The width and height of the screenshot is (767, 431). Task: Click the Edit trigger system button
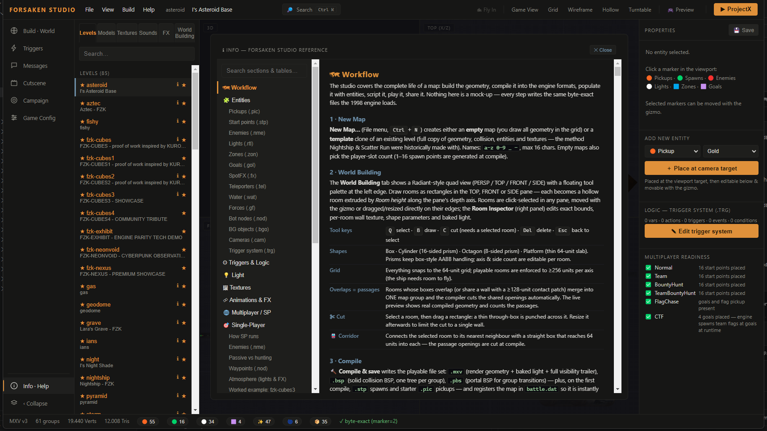tap(701, 231)
